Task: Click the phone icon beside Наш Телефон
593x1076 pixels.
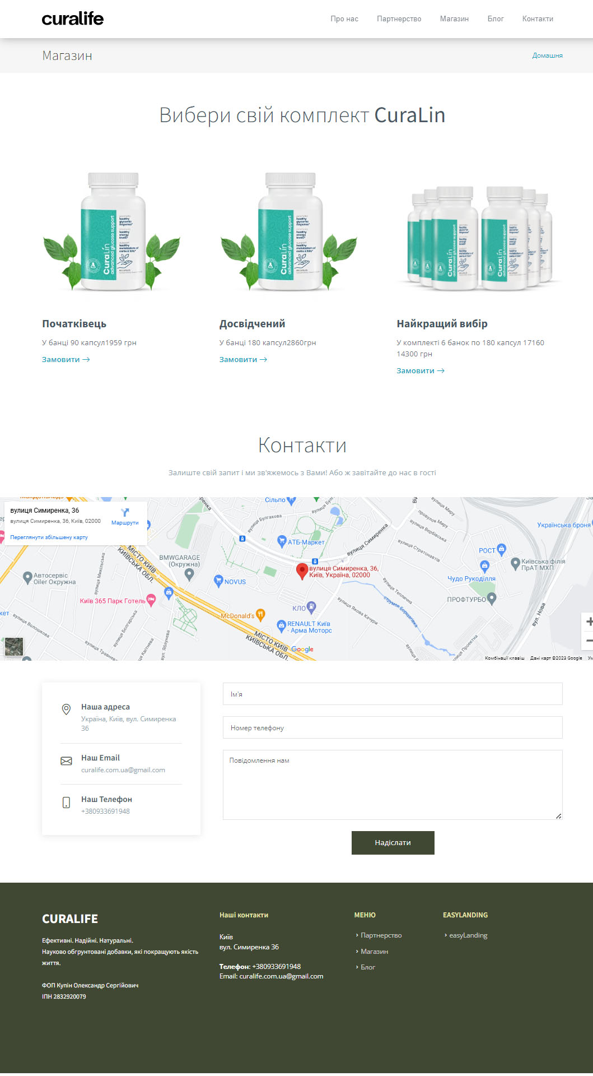Action: [x=66, y=803]
